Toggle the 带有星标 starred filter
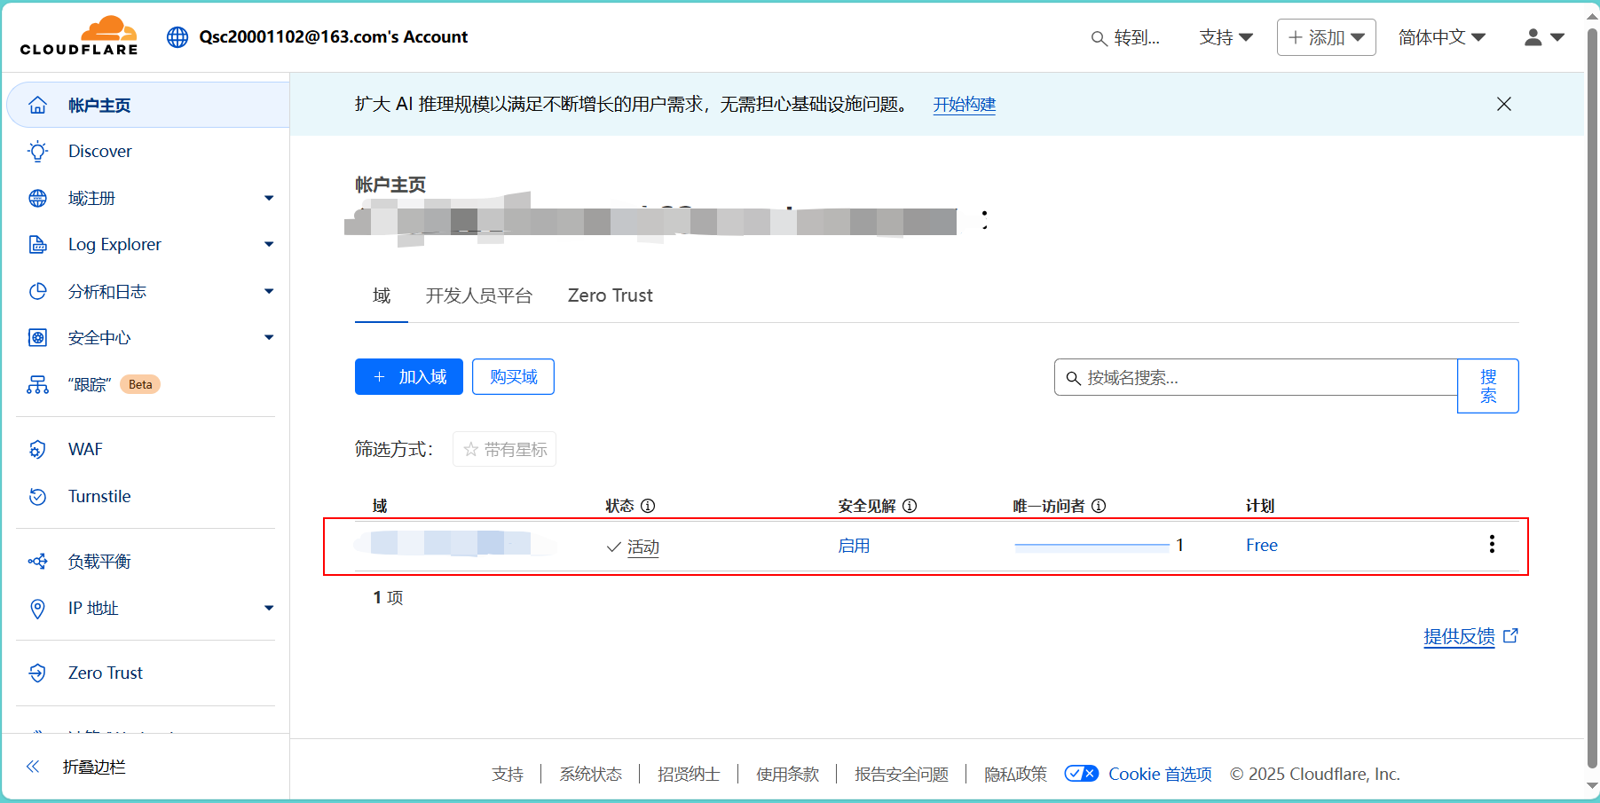The width and height of the screenshot is (1600, 803). pos(504,450)
